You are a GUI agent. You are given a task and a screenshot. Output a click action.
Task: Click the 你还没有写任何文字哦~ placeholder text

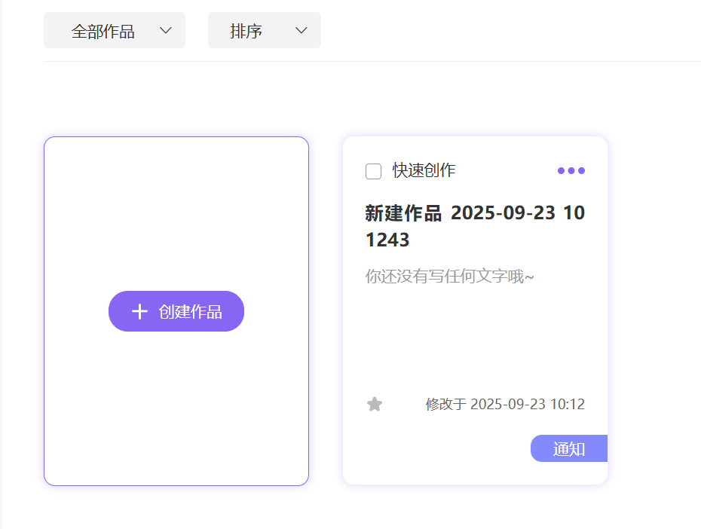[x=449, y=277]
